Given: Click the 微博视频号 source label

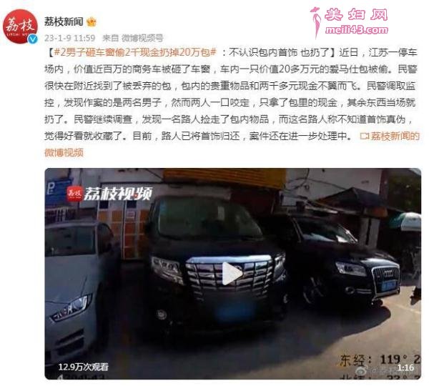Looking at the screenshot, I should point(142,38).
